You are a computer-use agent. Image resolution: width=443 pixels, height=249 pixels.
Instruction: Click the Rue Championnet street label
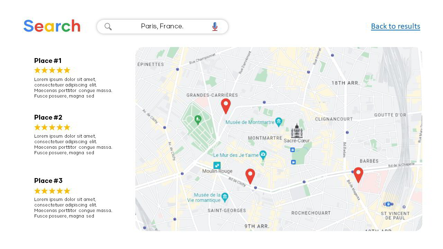pyautogui.click(x=202, y=58)
